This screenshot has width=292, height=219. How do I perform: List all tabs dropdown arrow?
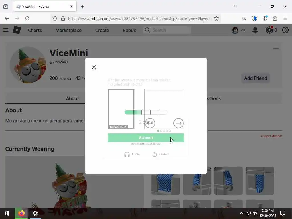coord(236,6)
